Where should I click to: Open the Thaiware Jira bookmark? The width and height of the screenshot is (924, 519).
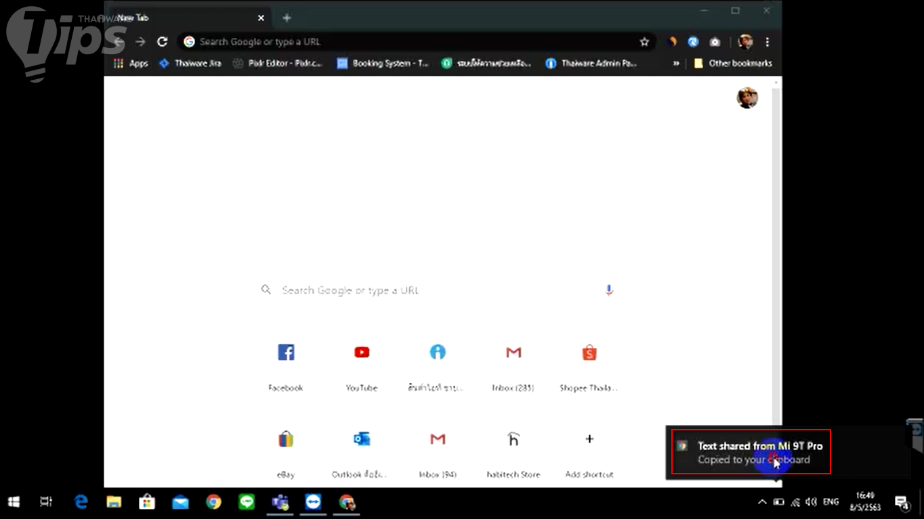(190, 63)
